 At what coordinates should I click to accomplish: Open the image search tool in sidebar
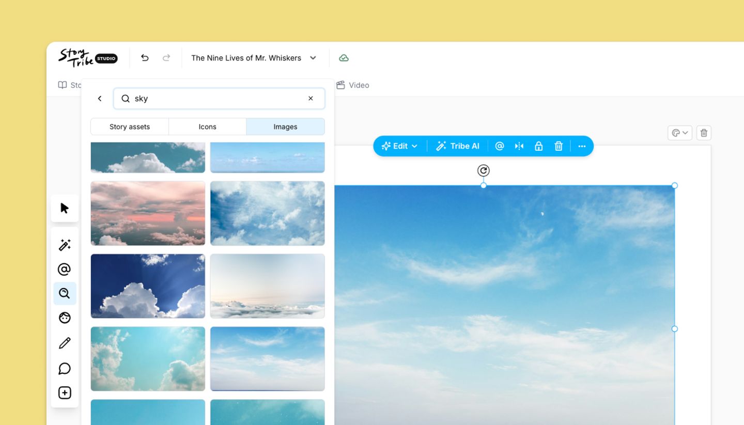(65, 293)
